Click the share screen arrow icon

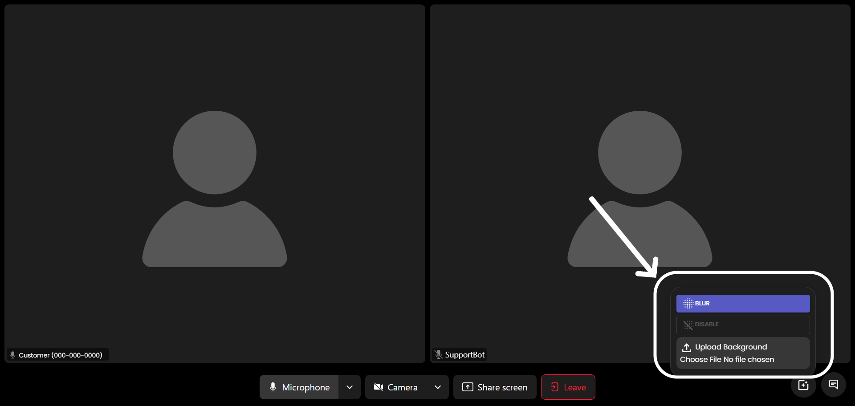click(468, 387)
